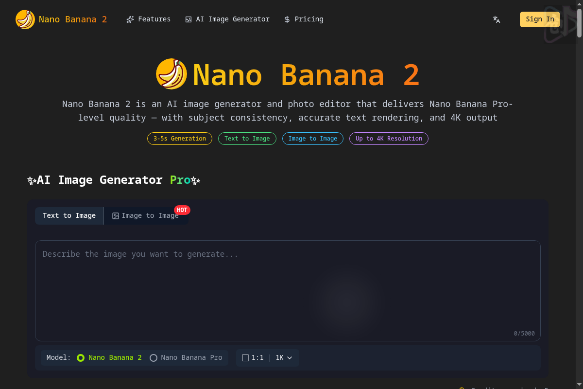Click the dollar icon beside Pricing
Viewport: 583px width, 389px height.
tap(287, 19)
